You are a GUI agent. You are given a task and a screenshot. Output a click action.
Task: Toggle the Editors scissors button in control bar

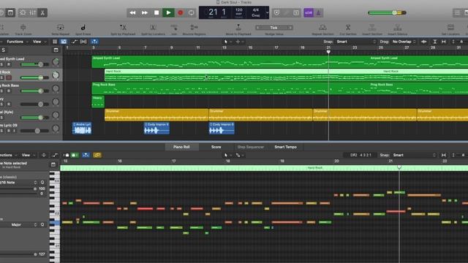tap(42, 13)
